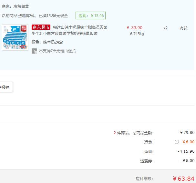Click the shipping fee info icon

click(x=177, y=142)
